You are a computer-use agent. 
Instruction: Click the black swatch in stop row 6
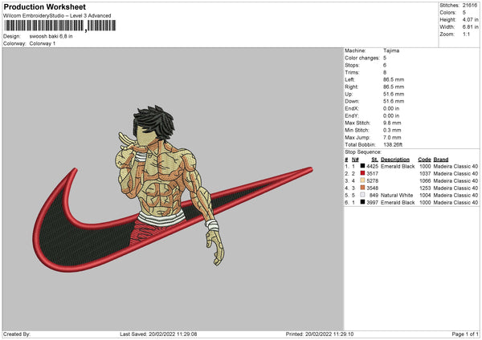[x=363, y=202]
